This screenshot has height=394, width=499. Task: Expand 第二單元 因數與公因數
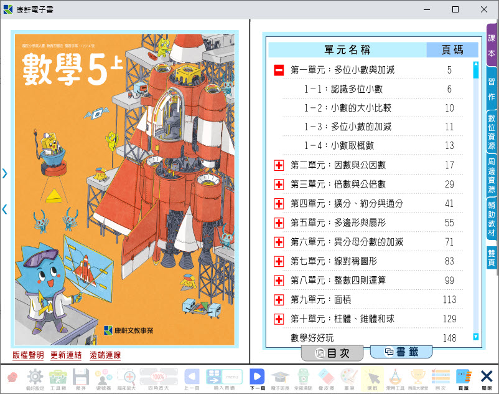(x=279, y=165)
